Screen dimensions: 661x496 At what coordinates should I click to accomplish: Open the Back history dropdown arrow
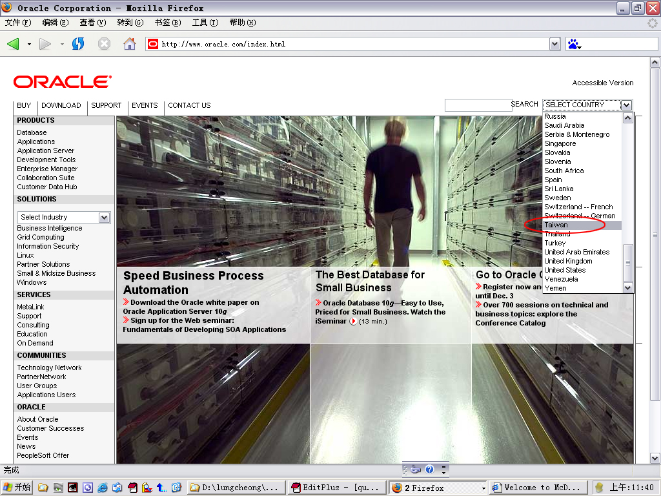29,44
